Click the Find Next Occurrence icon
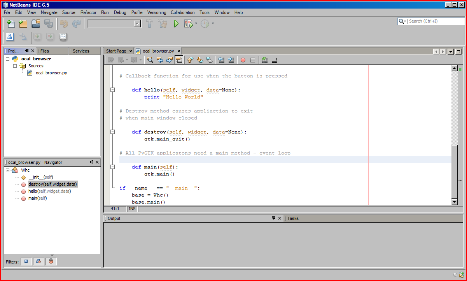The width and height of the screenshot is (467, 281). pos(169,60)
